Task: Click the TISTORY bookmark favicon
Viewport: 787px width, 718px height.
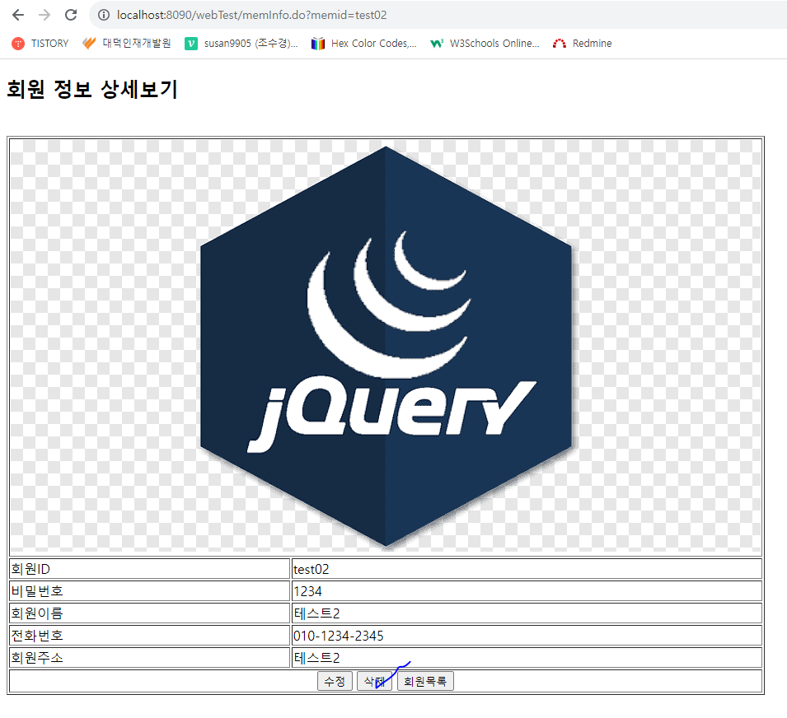Action: (x=18, y=44)
